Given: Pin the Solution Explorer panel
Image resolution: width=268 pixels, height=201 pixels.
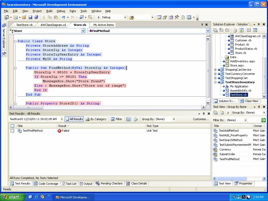Looking at the screenshot, I should 259,24.
